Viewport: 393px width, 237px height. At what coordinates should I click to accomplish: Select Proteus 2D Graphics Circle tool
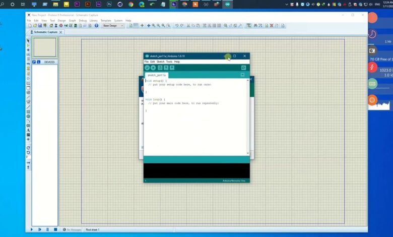pos(28,116)
